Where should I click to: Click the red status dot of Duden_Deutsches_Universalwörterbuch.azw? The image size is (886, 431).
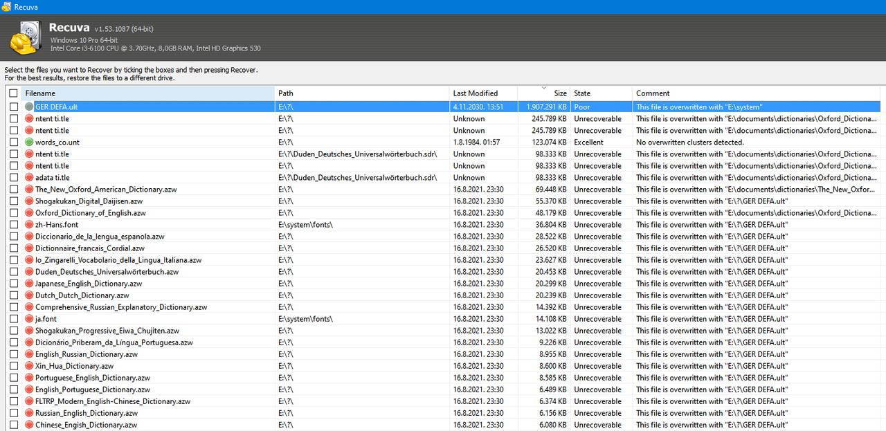[x=29, y=272]
